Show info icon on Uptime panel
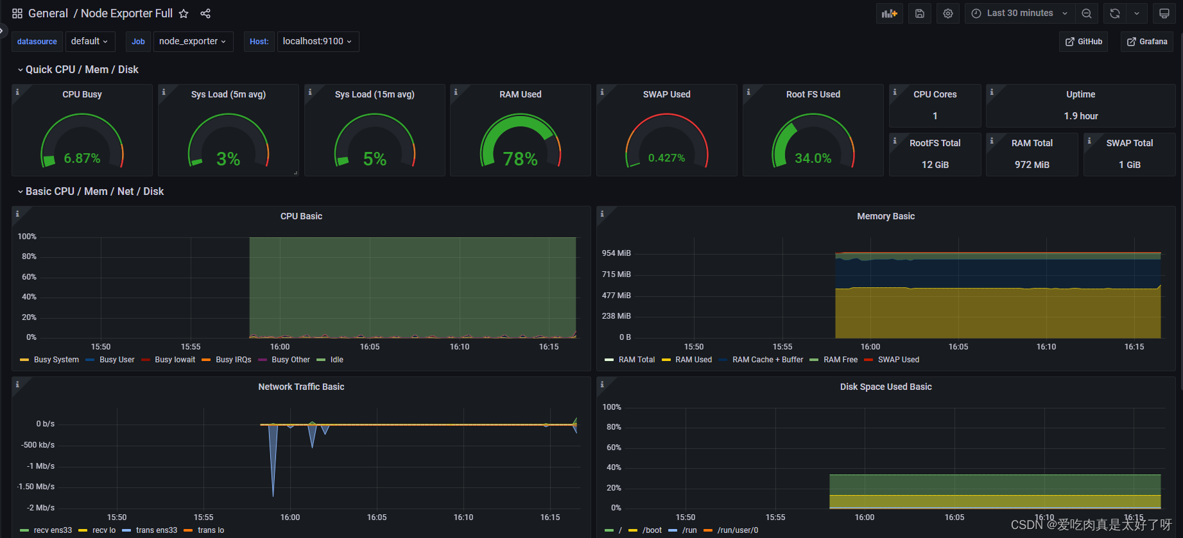This screenshot has width=1183, height=538. (x=992, y=92)
